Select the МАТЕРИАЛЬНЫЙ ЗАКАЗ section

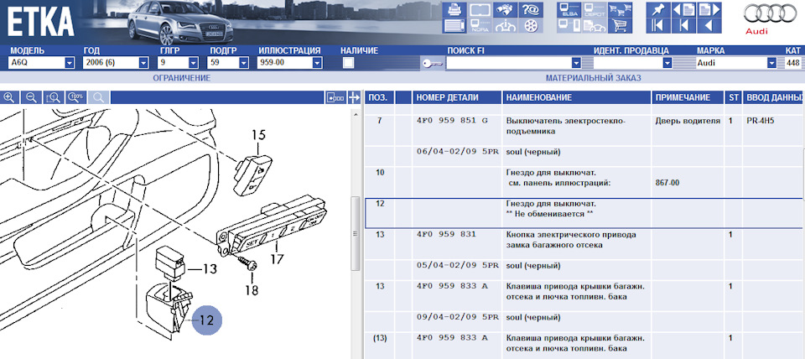pos(593,78)
